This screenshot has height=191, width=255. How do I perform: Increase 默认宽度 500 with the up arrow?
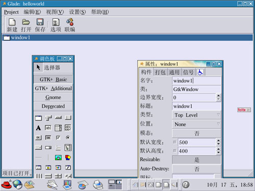point(218,141)
